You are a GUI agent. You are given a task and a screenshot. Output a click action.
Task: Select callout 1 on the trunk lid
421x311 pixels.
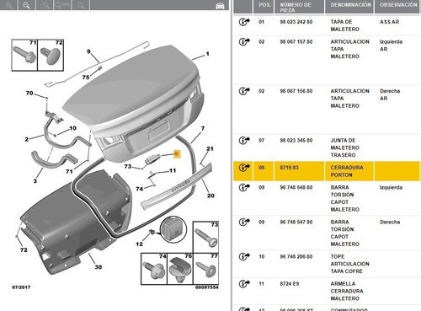pos(207,54)
